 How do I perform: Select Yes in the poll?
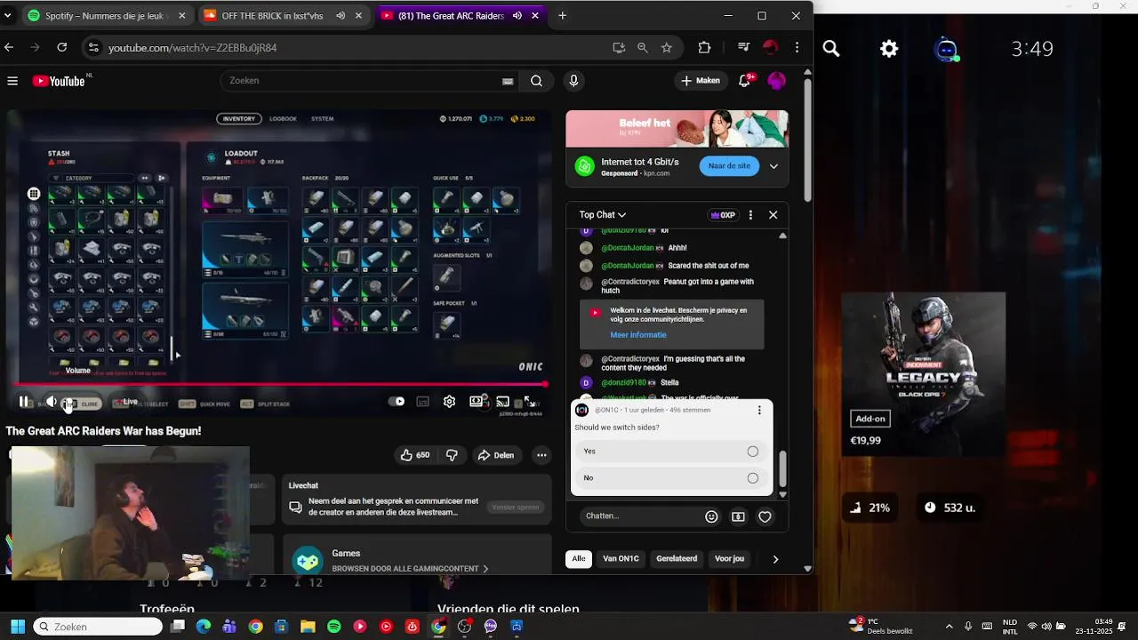click(671, 452)
